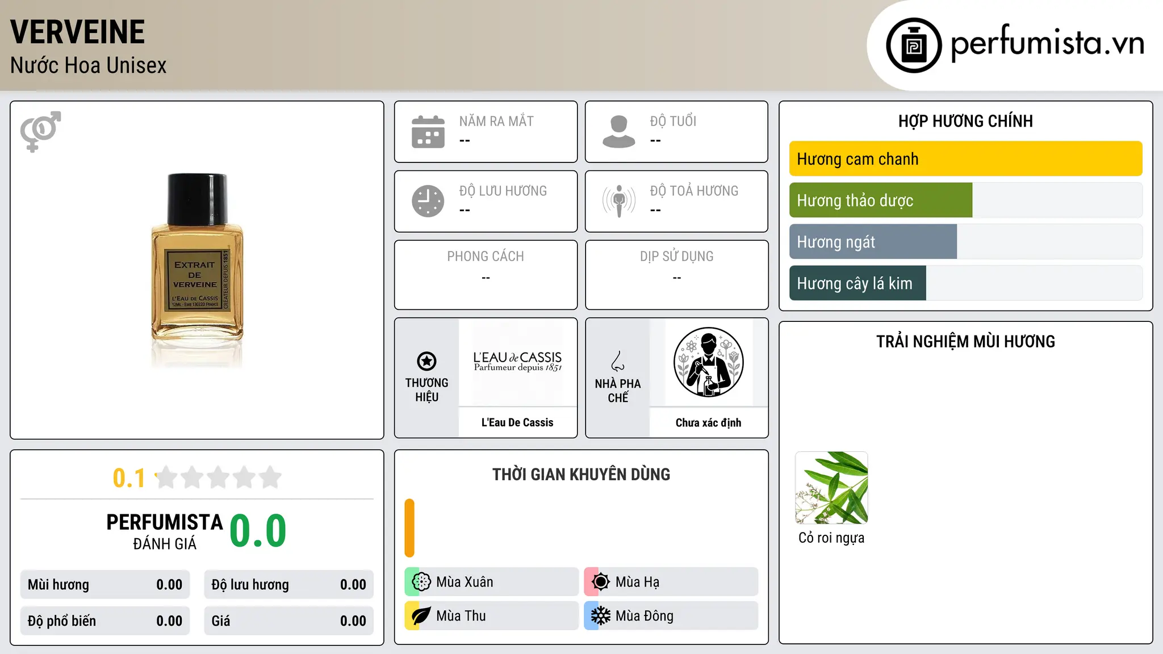
Task: Click the Thời gian khuyên dùng heading
Action: tap(581, 474)
